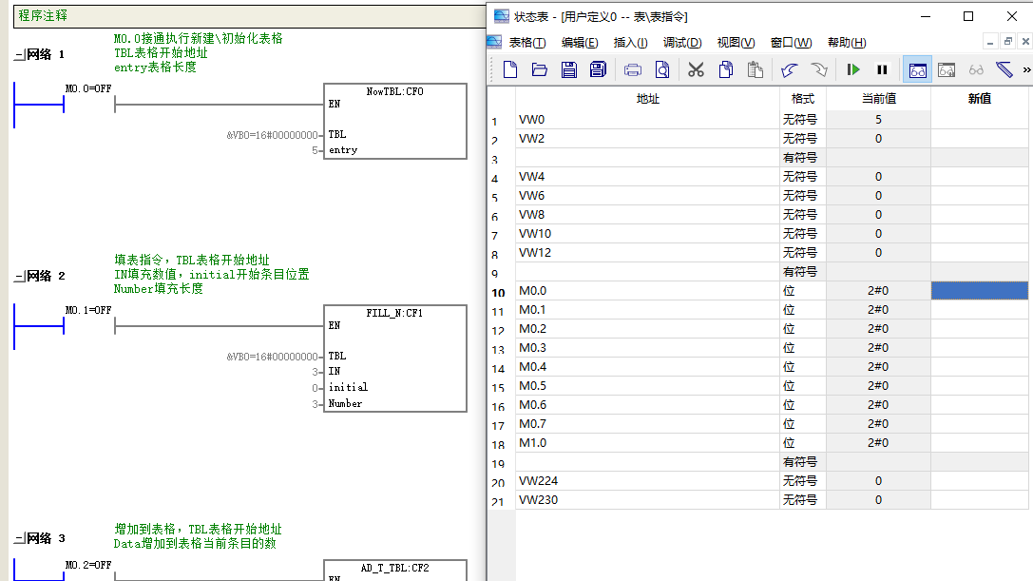Save using the single floppy disk icon
This screenshot has width=1033, height=581.
(569, 69)
